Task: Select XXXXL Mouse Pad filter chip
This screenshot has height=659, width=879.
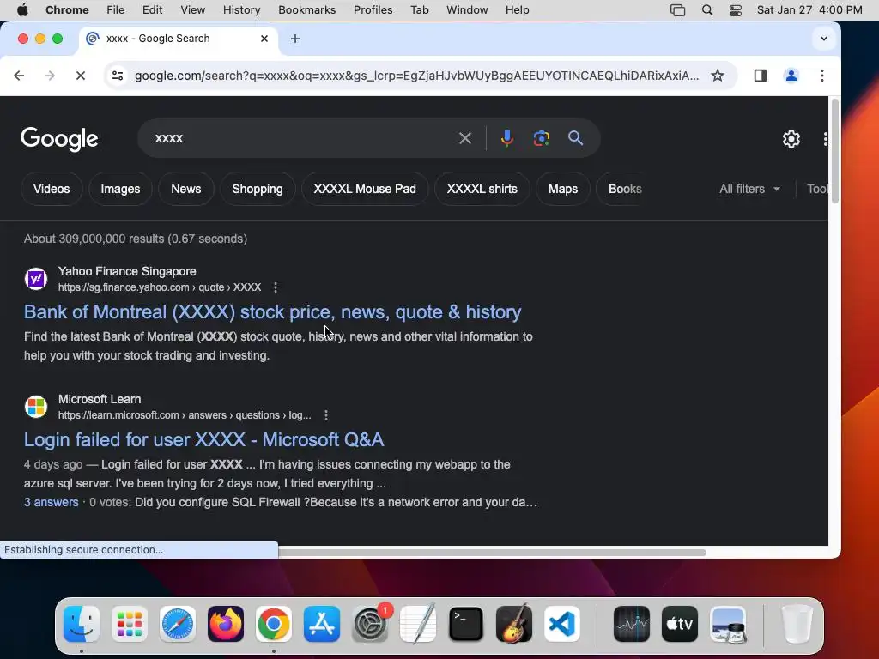Action: 365,189
